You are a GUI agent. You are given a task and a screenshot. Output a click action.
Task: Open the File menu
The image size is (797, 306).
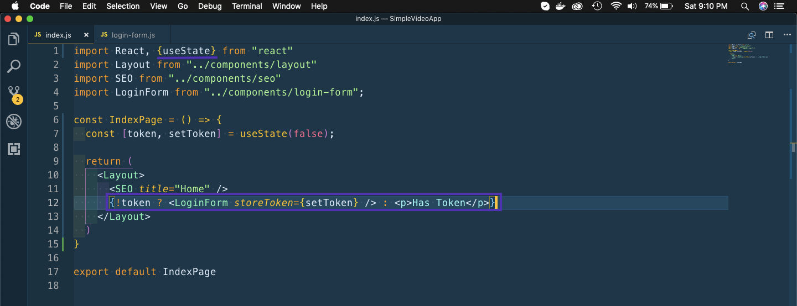pyautogui.click(x=66, y=6)
